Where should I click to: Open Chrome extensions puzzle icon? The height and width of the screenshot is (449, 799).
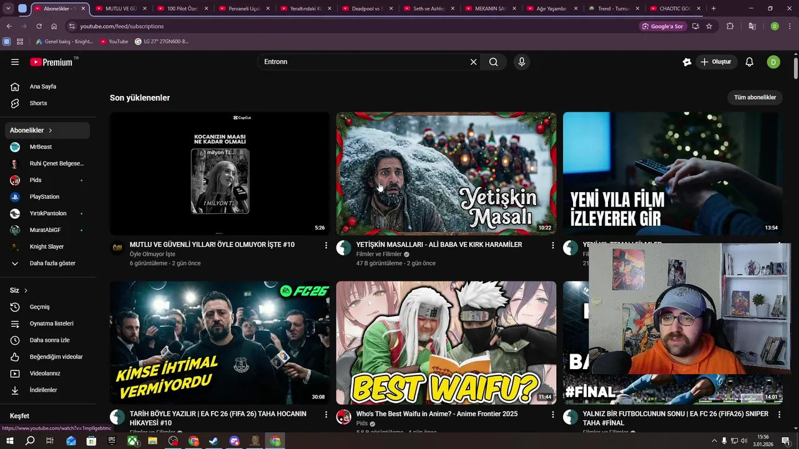pos(730,26)
